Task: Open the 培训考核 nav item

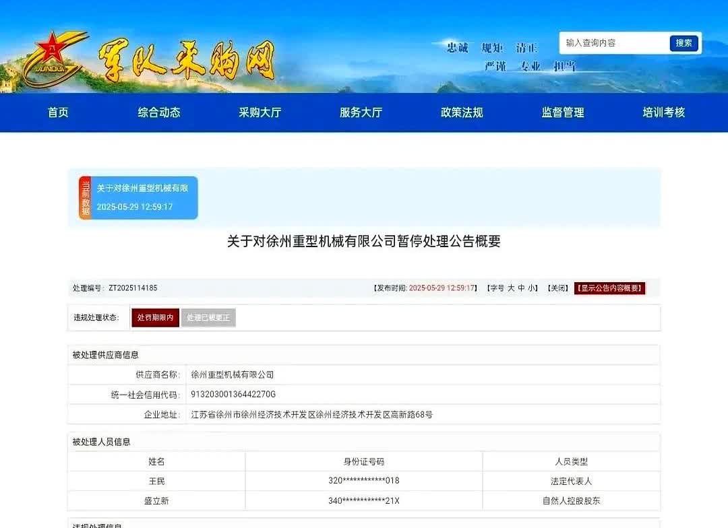Action: pyautogui.click(x=664, y=112)
